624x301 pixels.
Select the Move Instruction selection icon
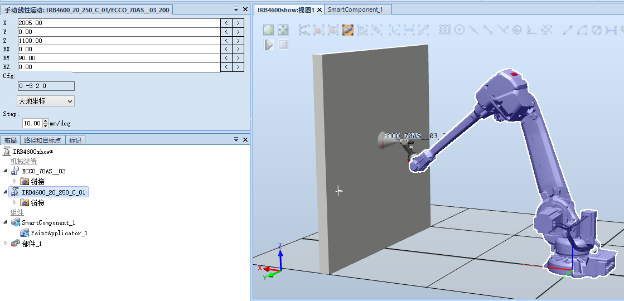pyautogui.click(x=409, y=30)
